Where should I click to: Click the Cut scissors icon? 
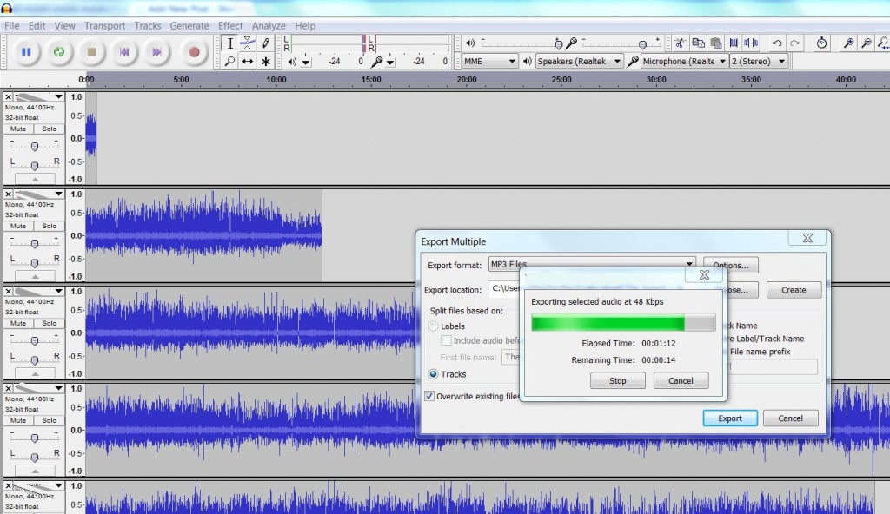click(x=680, y=43)
